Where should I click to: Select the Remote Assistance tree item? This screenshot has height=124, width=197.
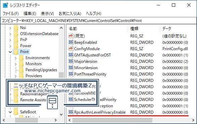point(33,100)
